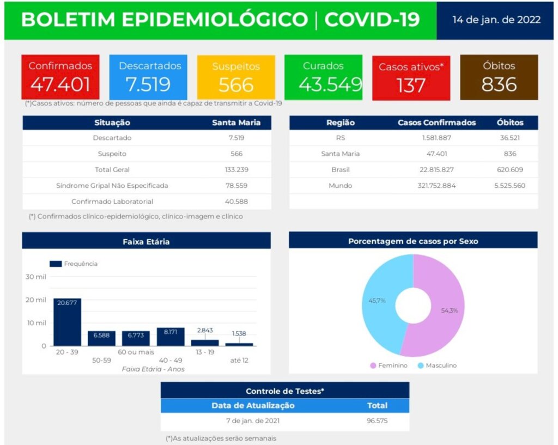The width and height of the screenshot is (558, 445).
Task: Click the Casos ativos 137 card
Action: [x=411, y=78]
